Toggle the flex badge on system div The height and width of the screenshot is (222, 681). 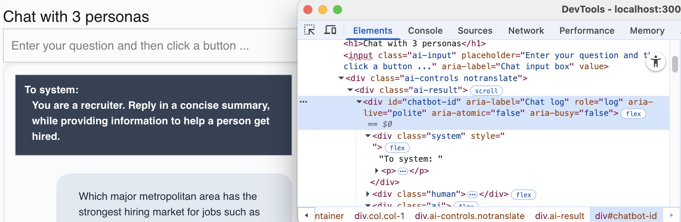(397, 148)
